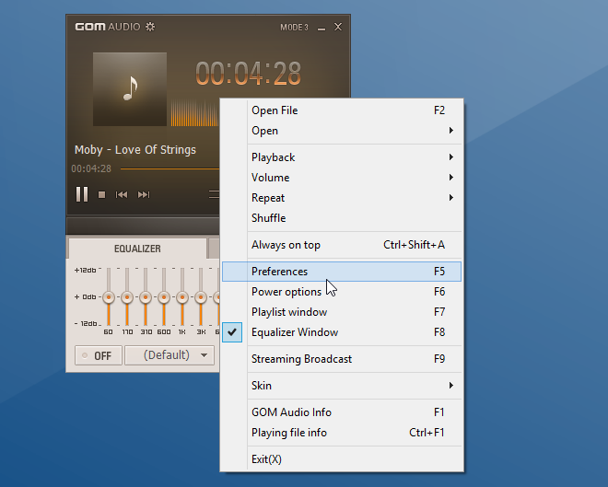Click the album art music note thumbnail
608x487 pixels.
click(130, 89)
